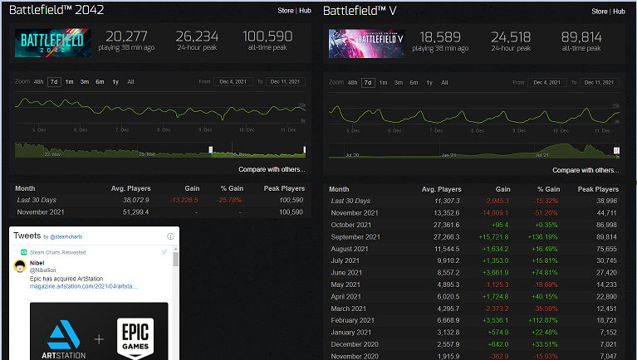Set Battlefield V chart zoom to 1m

pyautogui.click(x=383, y=82)
